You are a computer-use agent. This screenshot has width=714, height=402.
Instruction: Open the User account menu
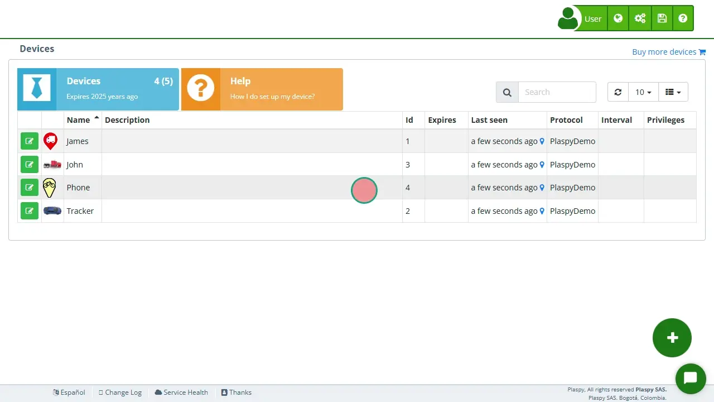click(592, 18)
